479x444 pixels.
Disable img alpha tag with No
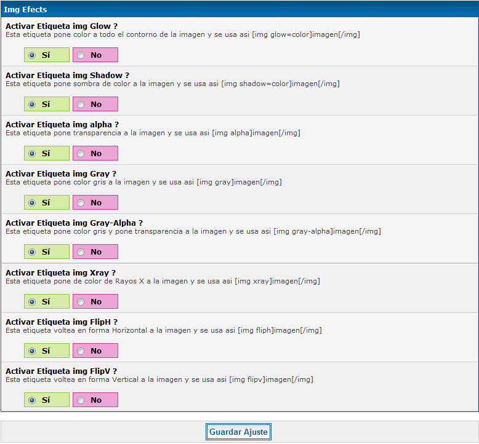pos(81,154)
